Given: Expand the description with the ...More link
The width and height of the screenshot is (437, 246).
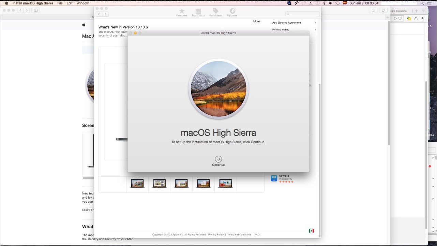Looking at the screenshot, I should pos(255,21).
